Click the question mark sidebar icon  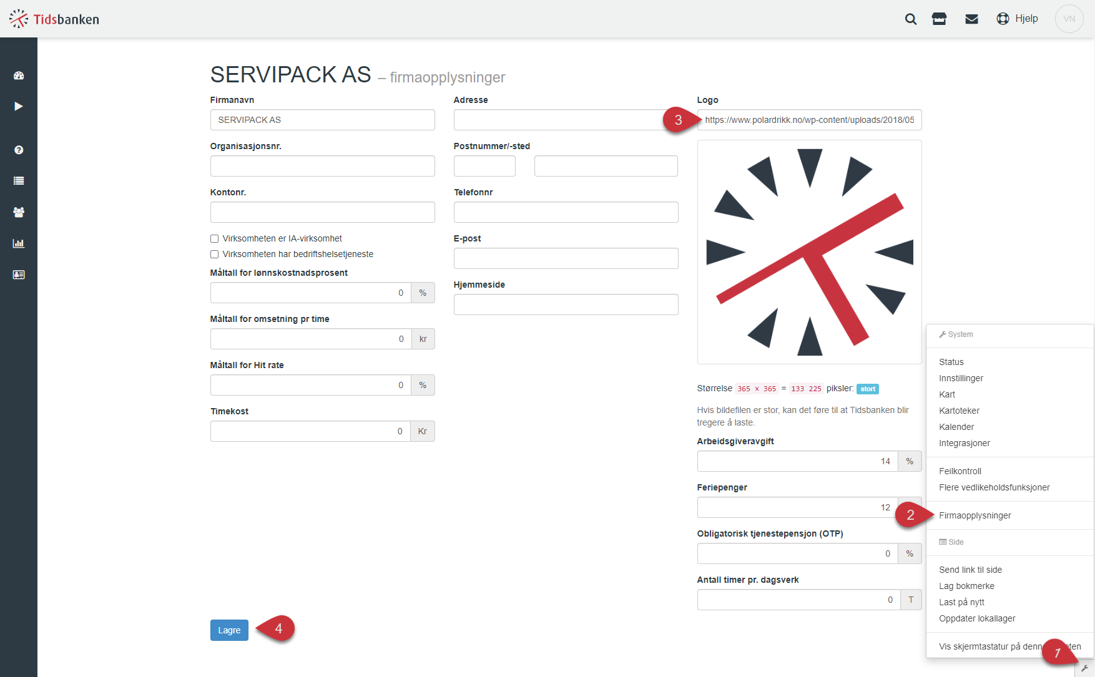pos(19,150)
